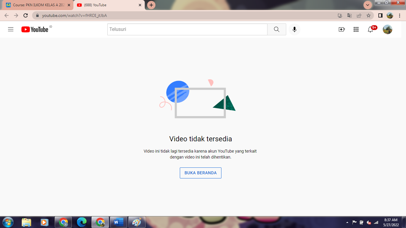Click the search magnifier button

tap(276, 29)
